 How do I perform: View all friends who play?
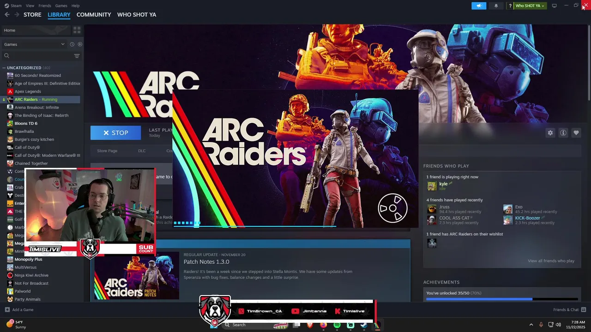(x=551, y=261)
